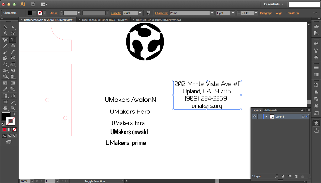321x183 pixels.
Task: Choose the Rotate tool
Action: click(5, 65)
